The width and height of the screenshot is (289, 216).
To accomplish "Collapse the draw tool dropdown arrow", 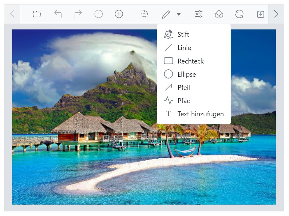I will (x=179, y=14).
